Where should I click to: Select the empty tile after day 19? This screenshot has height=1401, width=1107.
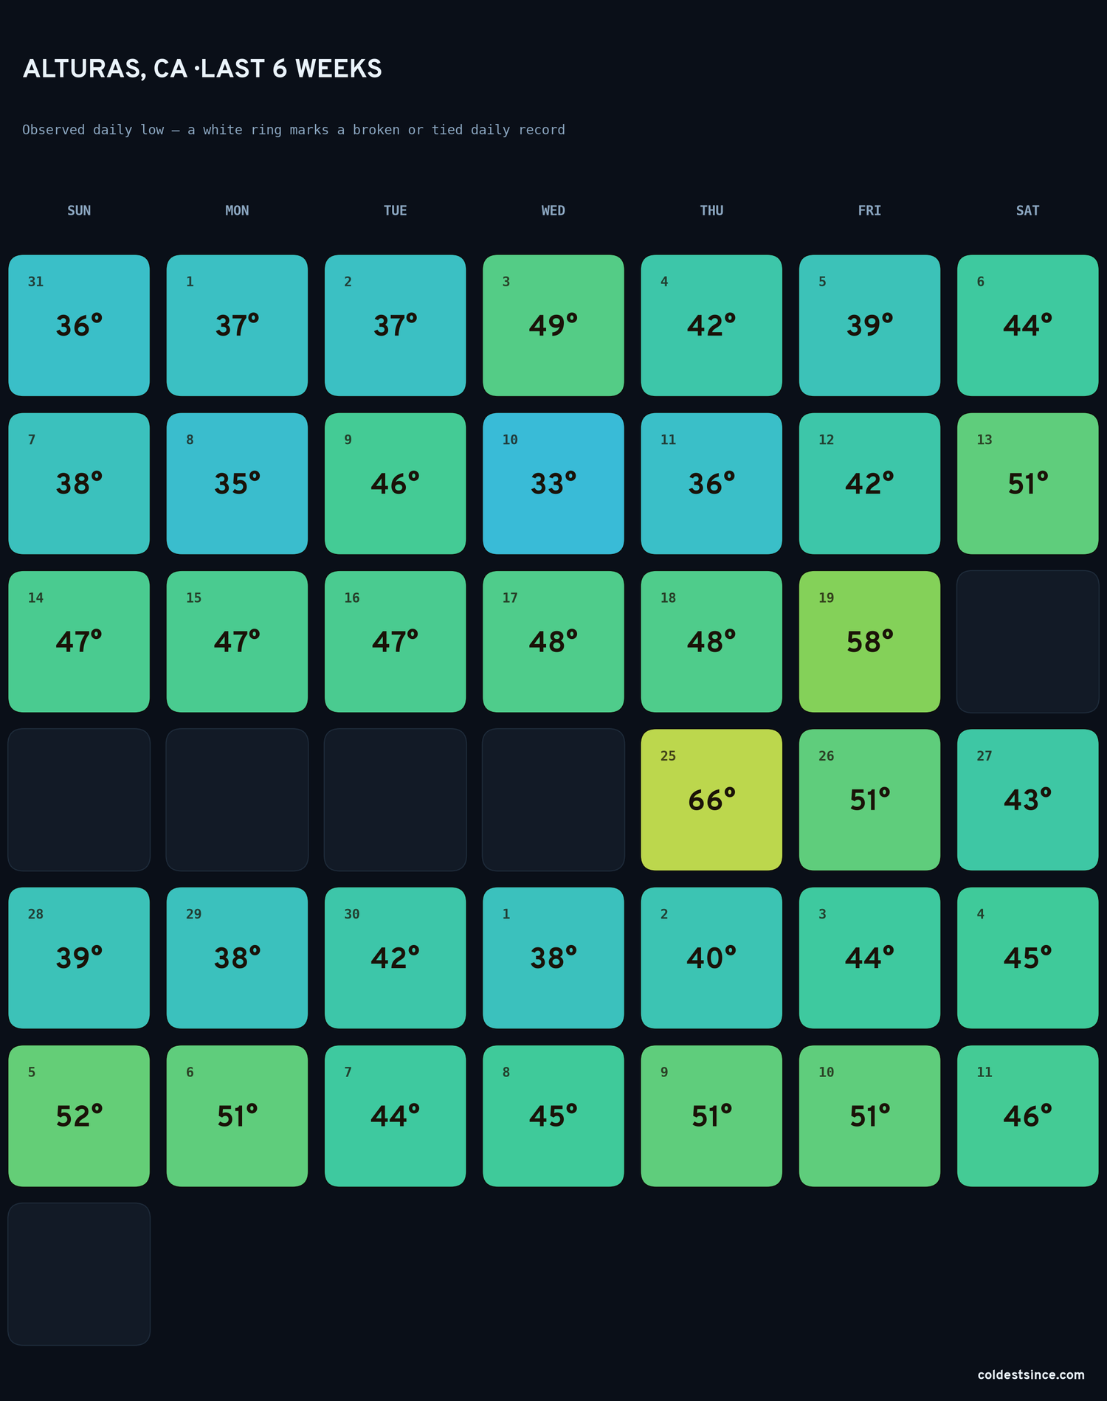click(1027, 641)
